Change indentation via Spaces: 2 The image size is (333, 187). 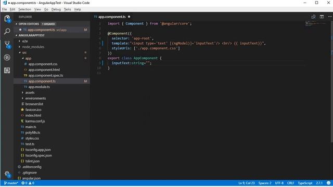click(265, 183)
